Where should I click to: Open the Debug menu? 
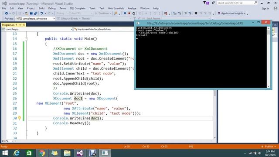click(x=52, y=8)
